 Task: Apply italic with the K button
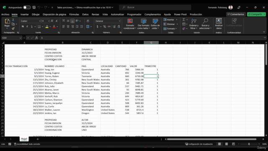[27, 26]
